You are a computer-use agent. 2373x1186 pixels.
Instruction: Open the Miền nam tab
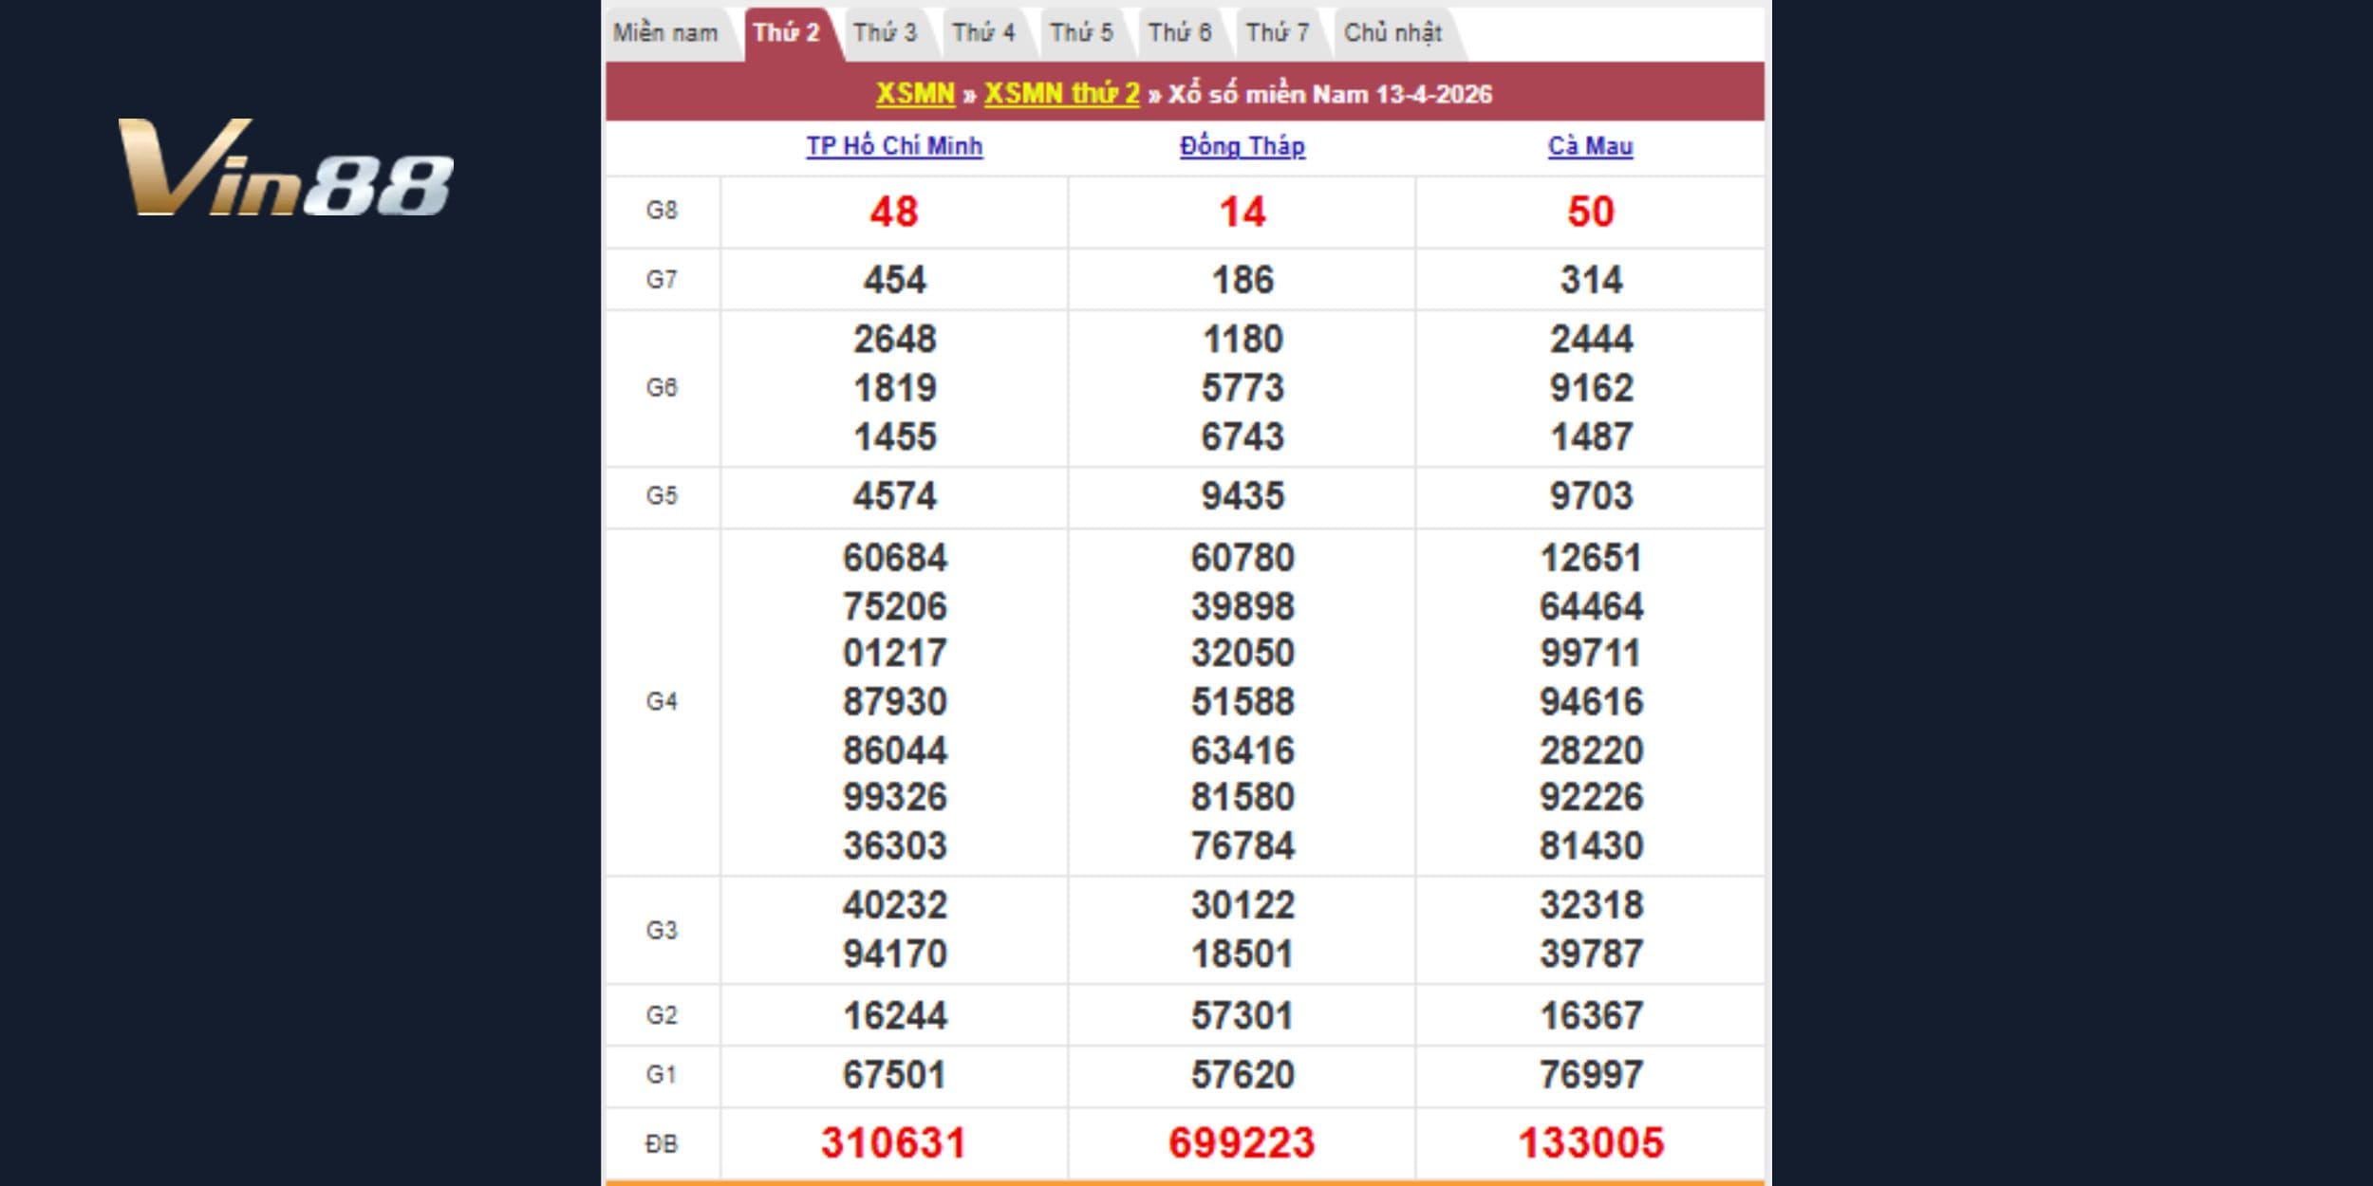(x=665, y=33)
